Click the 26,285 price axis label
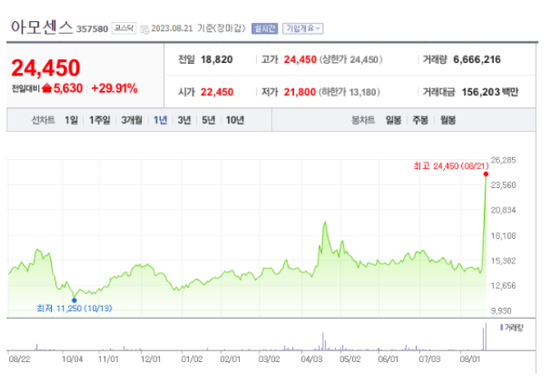Image resolution: width=551 pixels, height=391 pixels. (503, 160)
